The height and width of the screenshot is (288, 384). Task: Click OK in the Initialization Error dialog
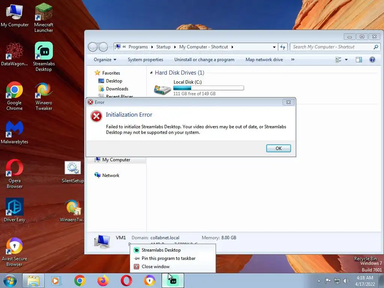279,148
